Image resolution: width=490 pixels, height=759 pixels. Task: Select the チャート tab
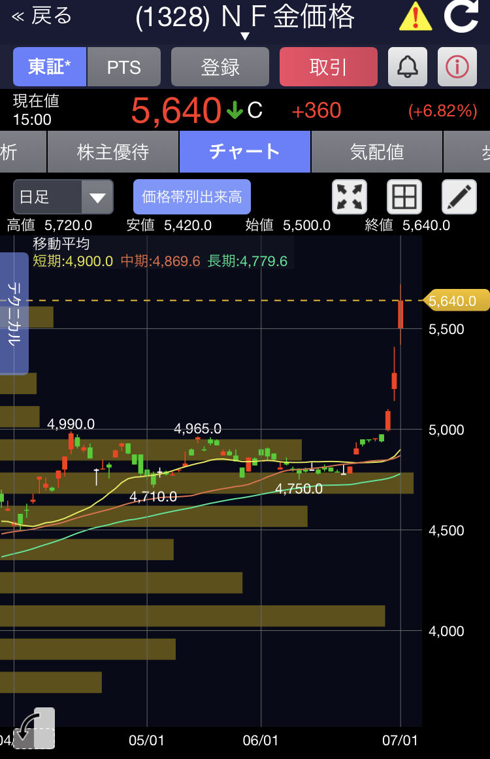[x=245, y=152]
